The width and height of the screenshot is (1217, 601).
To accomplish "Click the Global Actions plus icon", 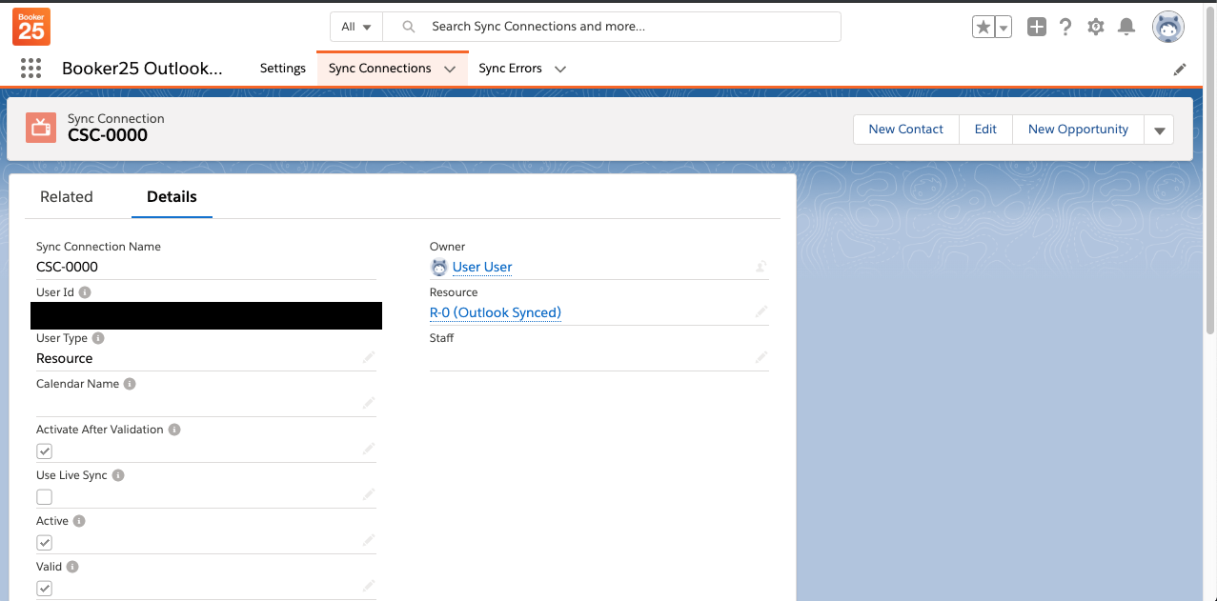I will (1037, 28).
